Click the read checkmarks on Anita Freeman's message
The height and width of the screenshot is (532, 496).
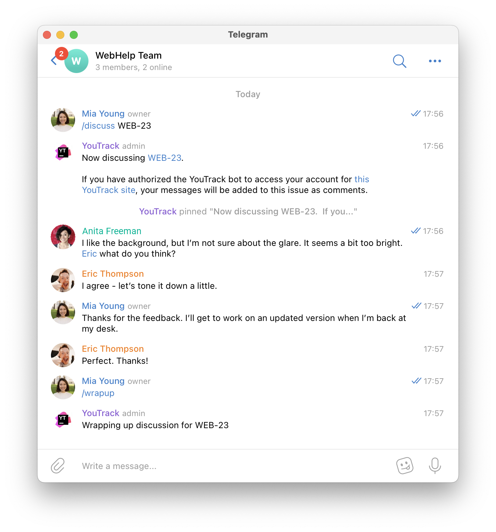(x=416, y=231)
